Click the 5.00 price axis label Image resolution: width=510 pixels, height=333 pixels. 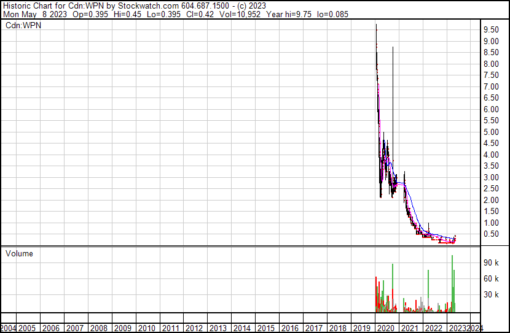click(x=491, y=132)
